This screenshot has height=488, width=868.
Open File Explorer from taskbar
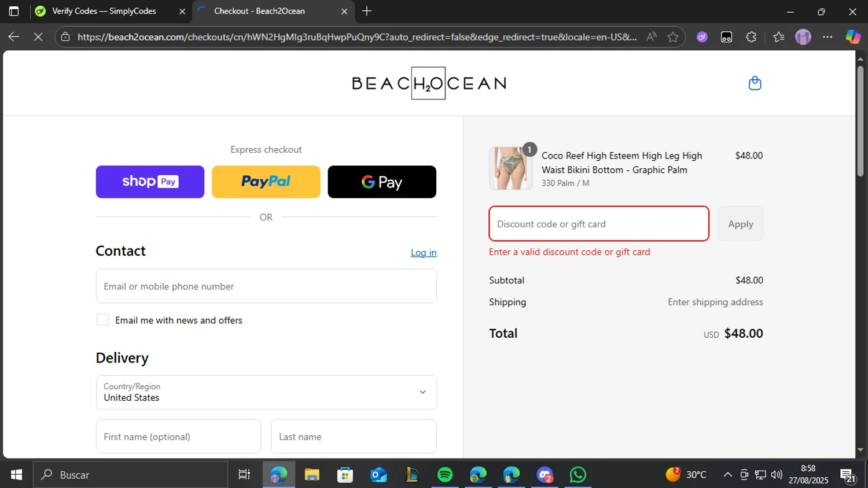pyautogui.click(x=312, y=475)
